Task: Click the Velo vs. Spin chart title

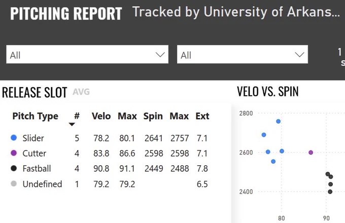Action: click(268, 91)
